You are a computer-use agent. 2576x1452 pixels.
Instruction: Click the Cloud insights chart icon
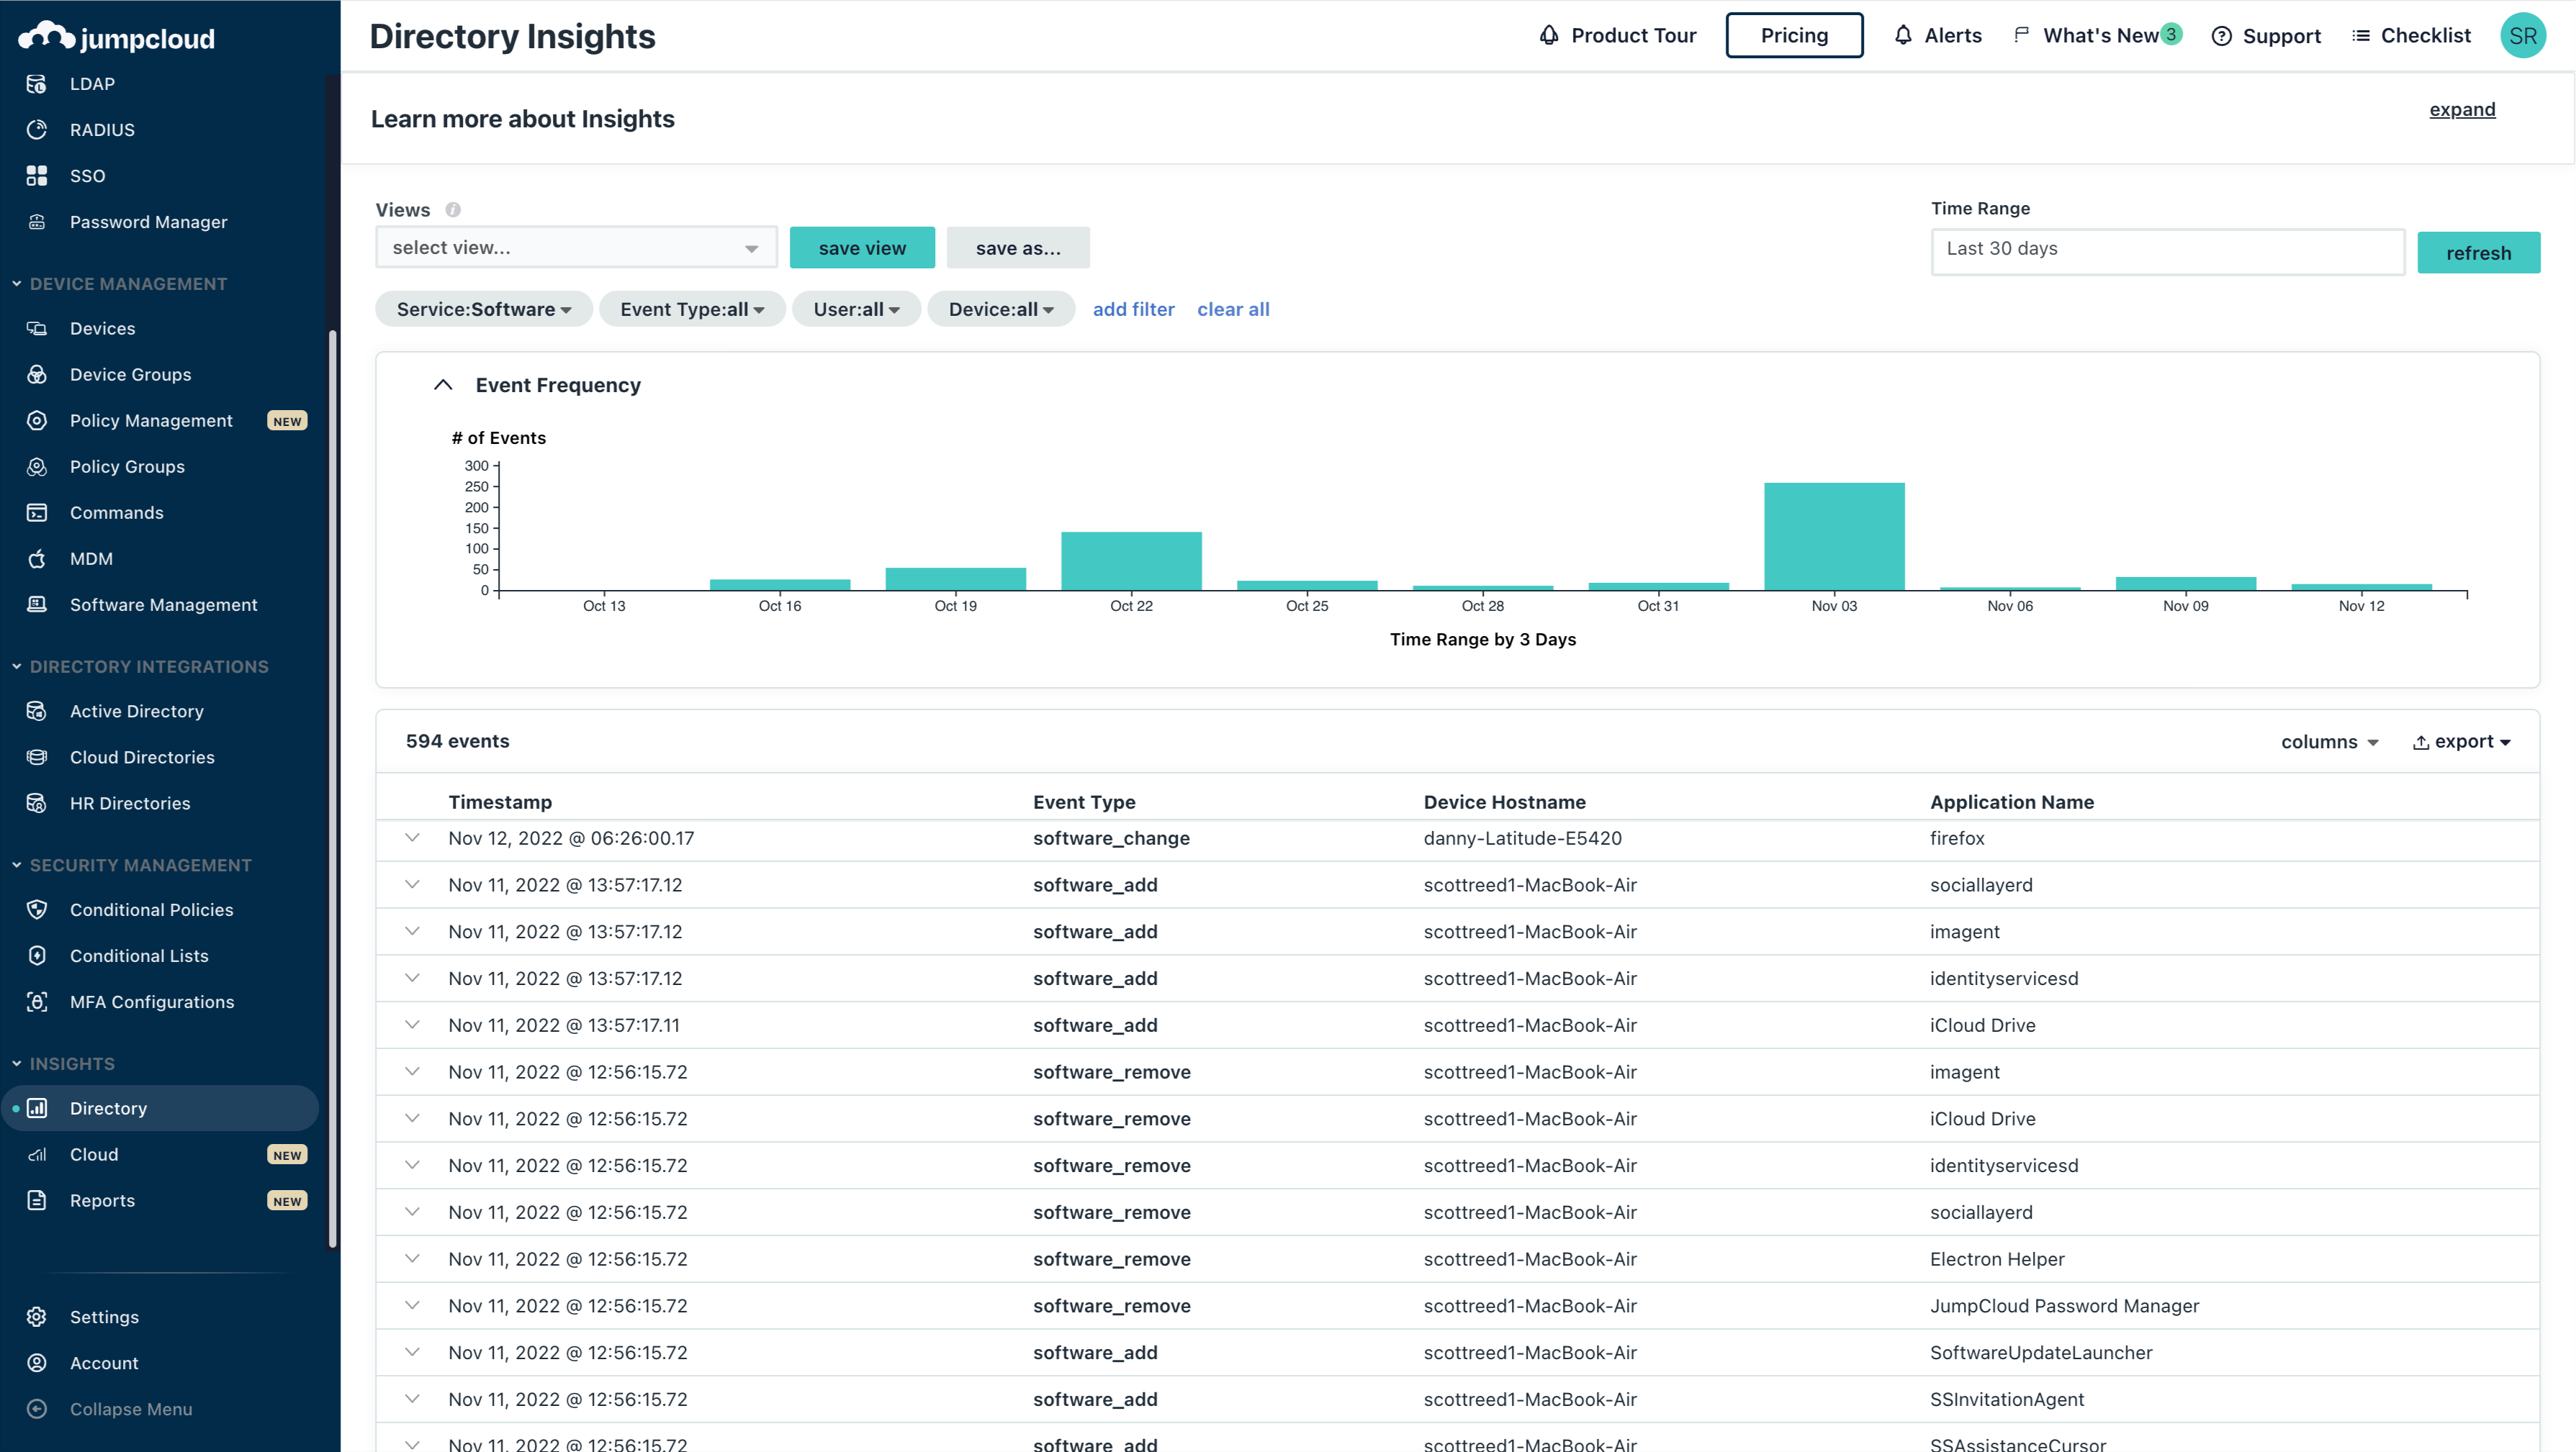[37, 1154]
